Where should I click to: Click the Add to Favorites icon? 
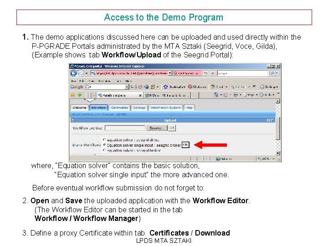click(x=80, y=95)
